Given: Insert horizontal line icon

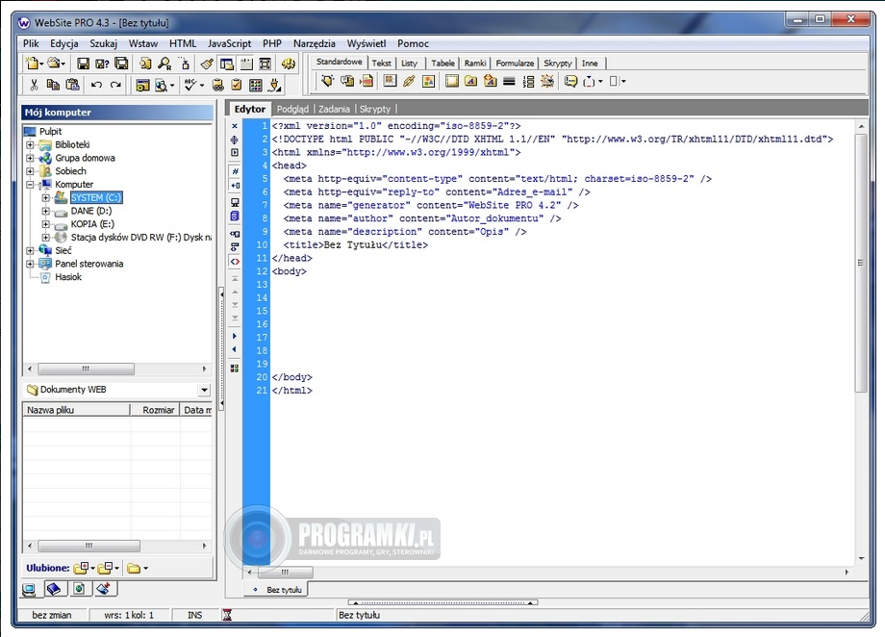Looking at the screenshot, I should 509,82.
